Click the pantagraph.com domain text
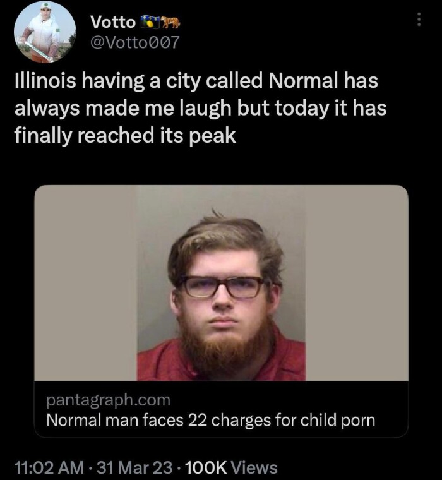 108,400
